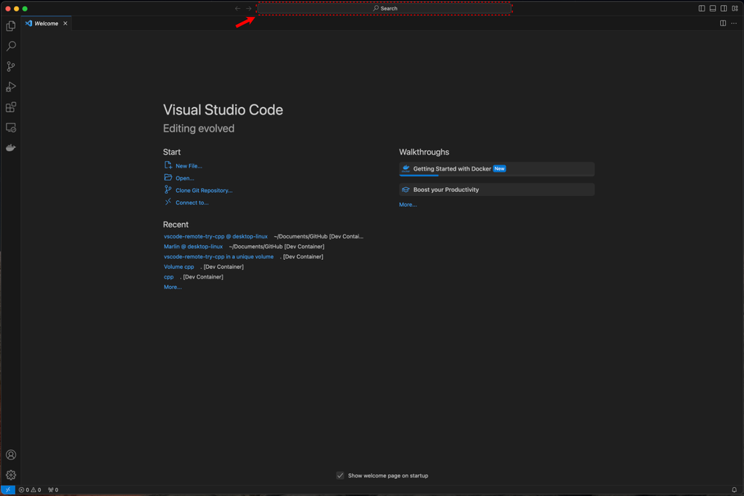This screenshot has height=496, width=744.
Task: Click the errors and warnings counter in status bar
Action: point(29,489)
